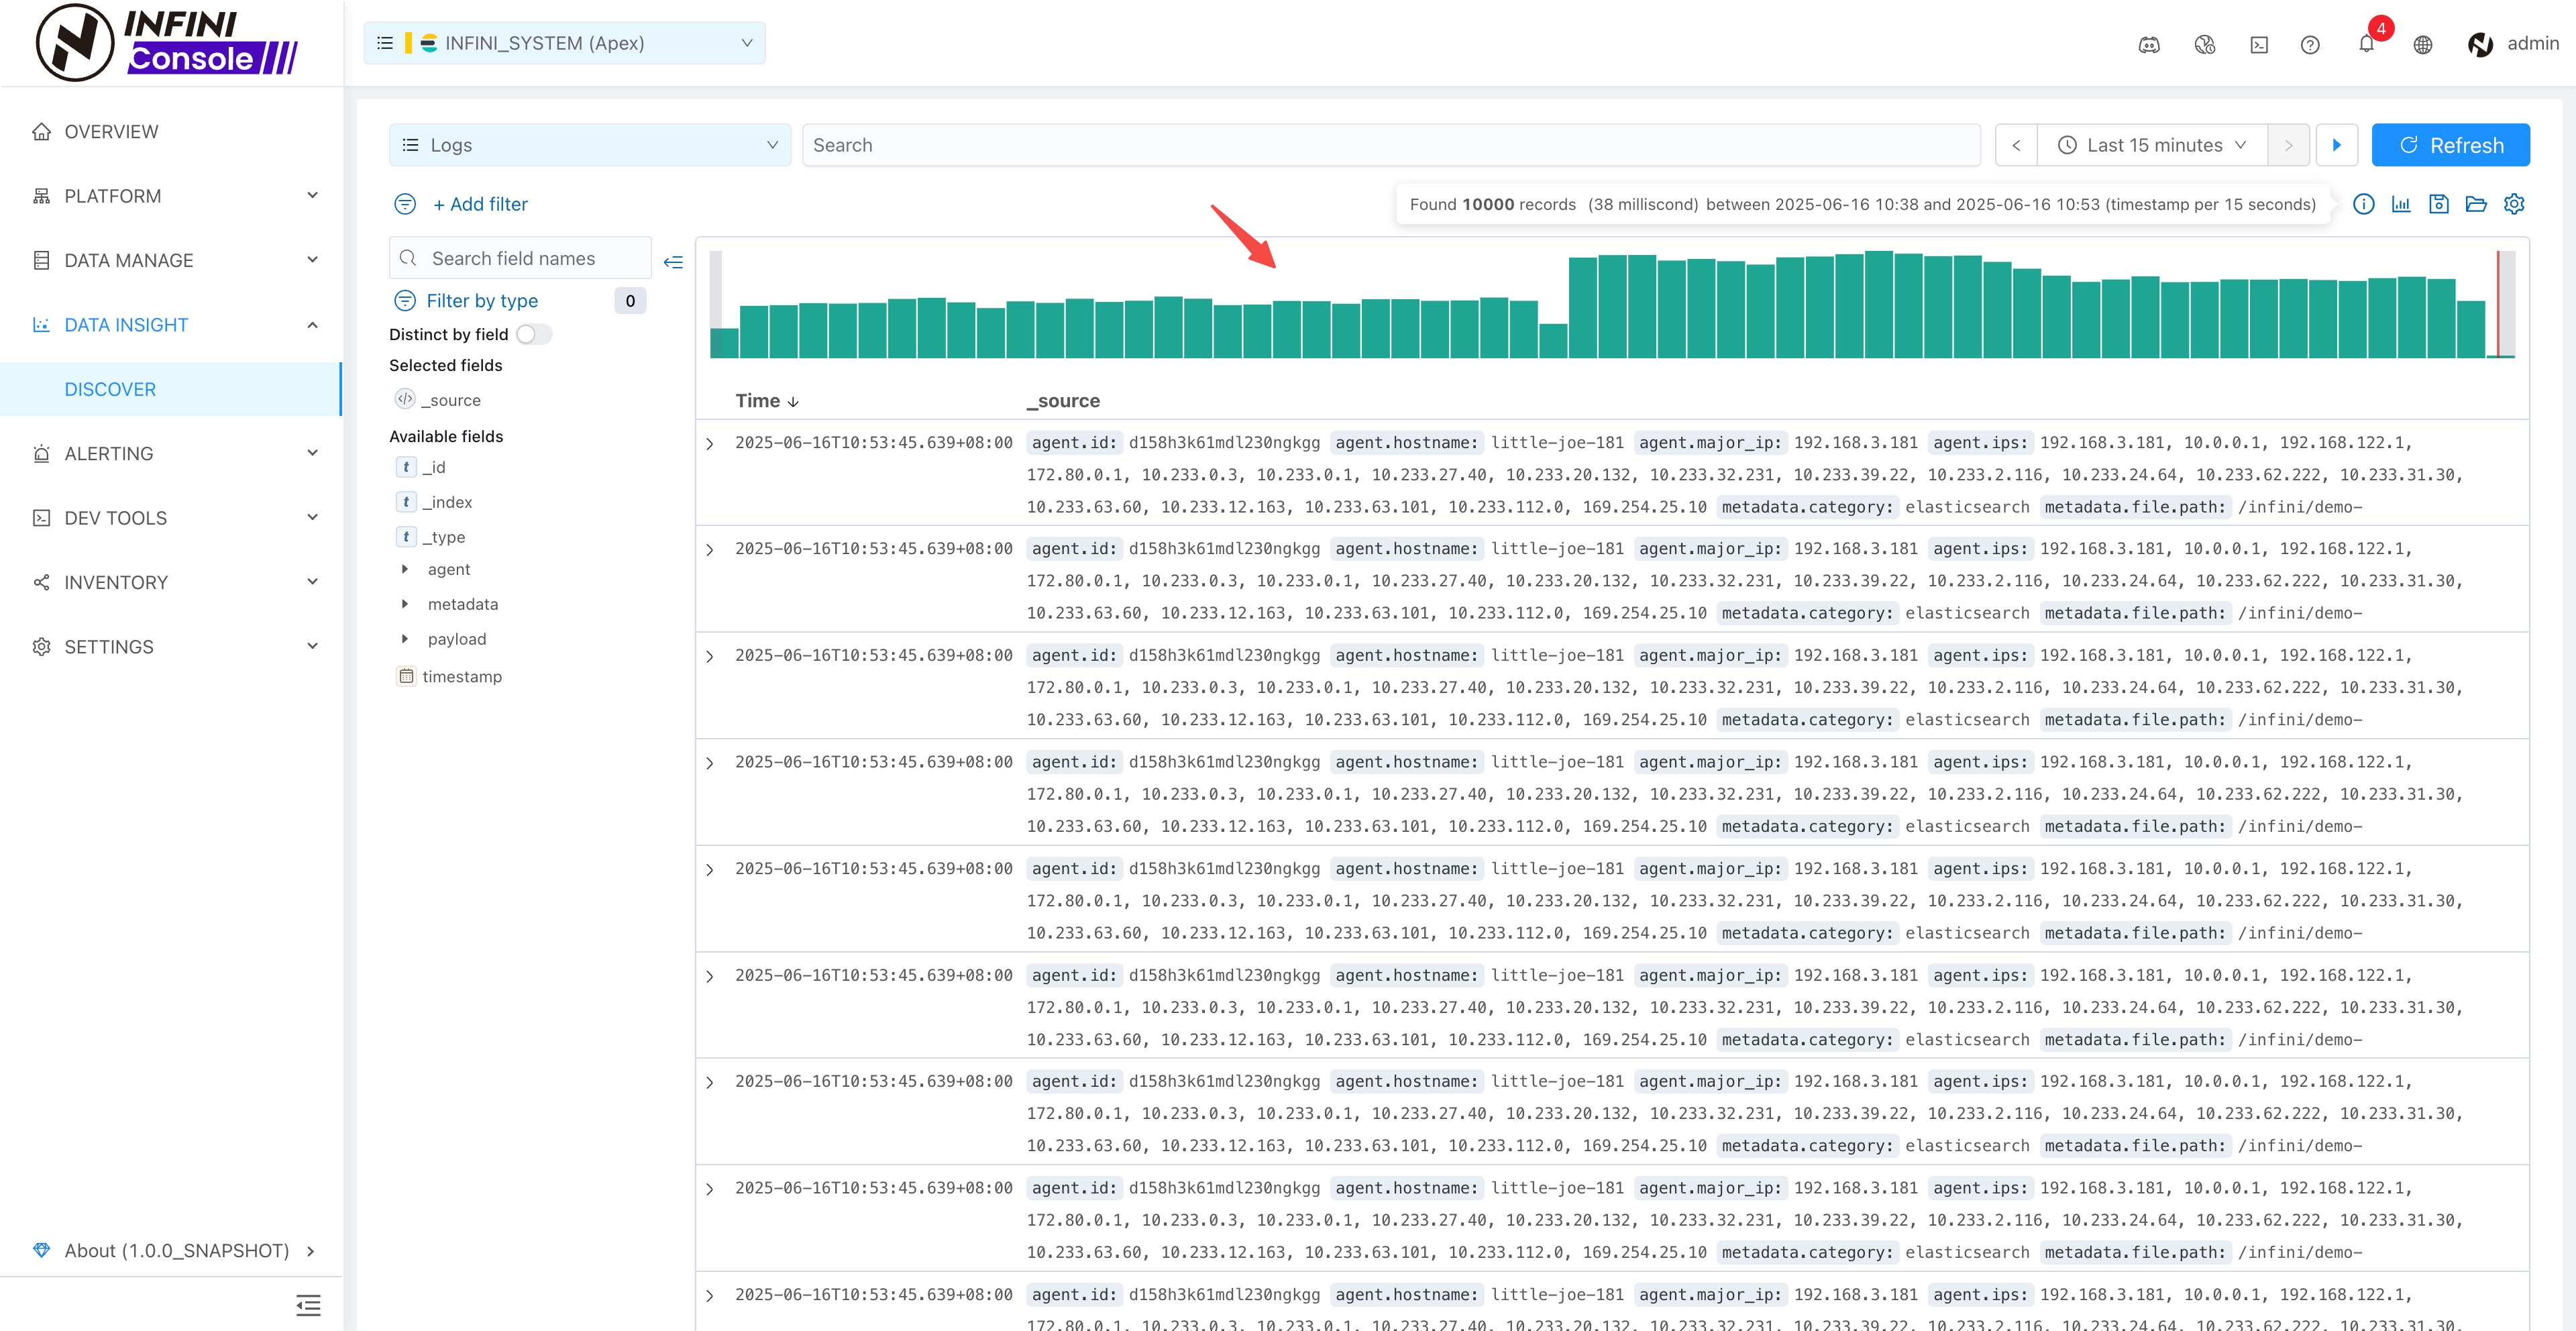This screenshot has height=1331, width=2576.
Task: Click the auto-refresh play button
Action: (2337, 145)
